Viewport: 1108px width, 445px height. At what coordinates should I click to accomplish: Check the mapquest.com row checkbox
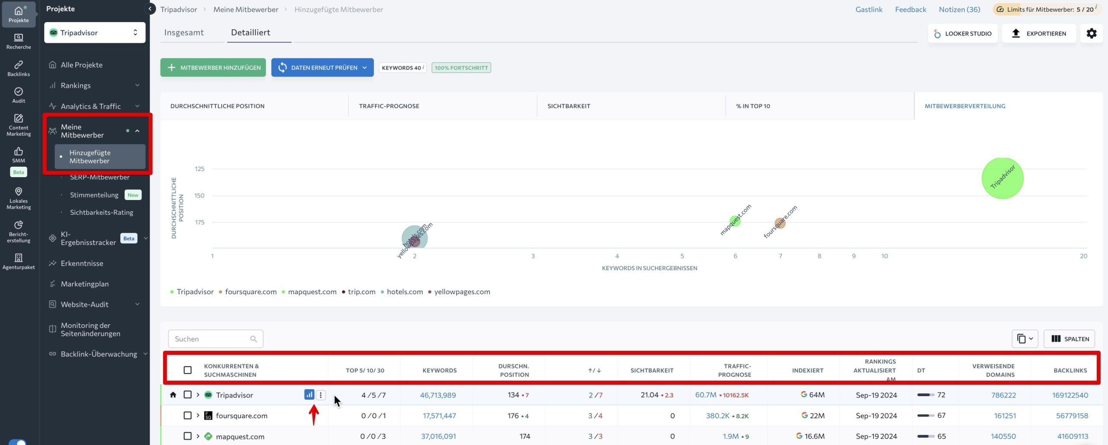point(187,436)
